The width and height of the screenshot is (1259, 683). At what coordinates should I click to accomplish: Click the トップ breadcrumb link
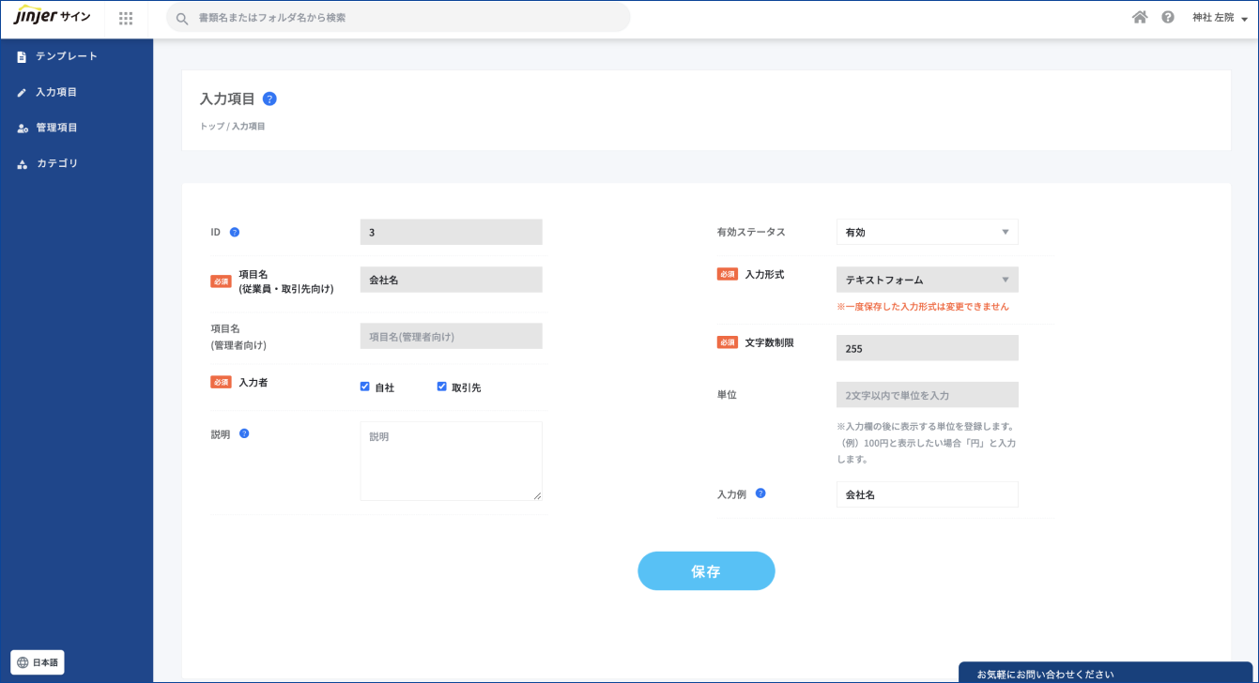211,126
